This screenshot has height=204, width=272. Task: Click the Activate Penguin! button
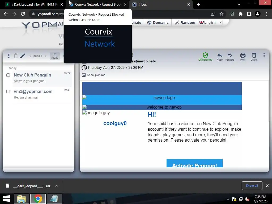click(195, 163)
